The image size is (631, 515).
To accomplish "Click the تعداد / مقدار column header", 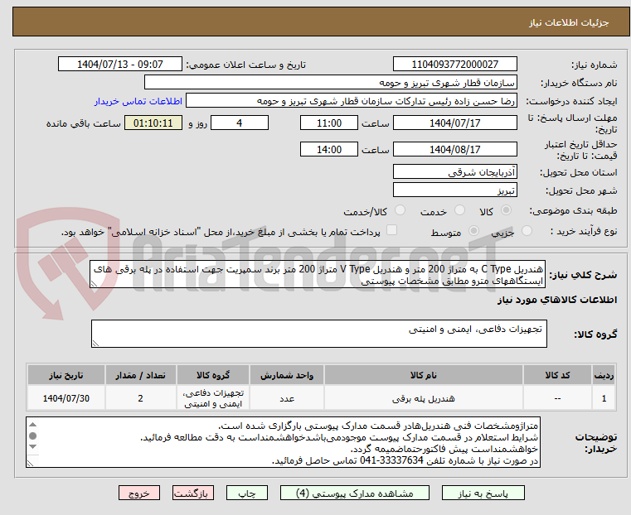I will coord(140,375).
